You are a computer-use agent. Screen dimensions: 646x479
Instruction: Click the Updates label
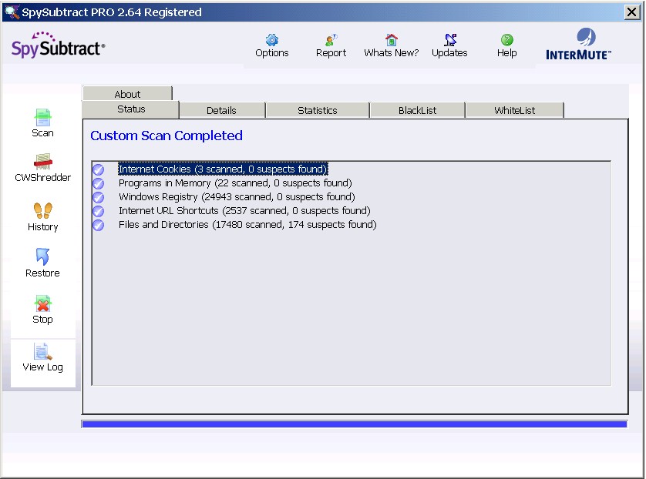coord(449,52)
